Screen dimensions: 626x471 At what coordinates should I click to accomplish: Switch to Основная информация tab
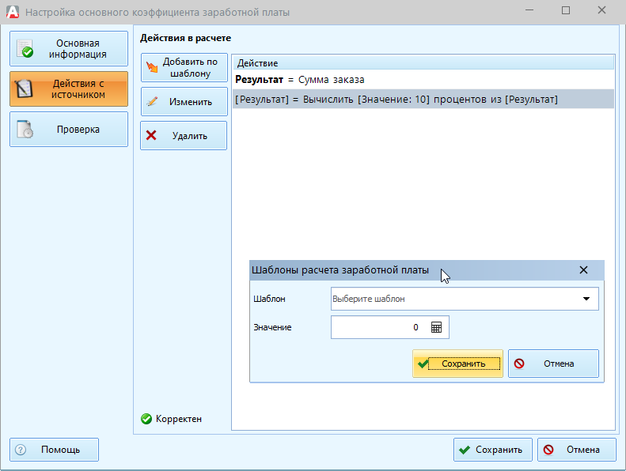coord(68,49)
